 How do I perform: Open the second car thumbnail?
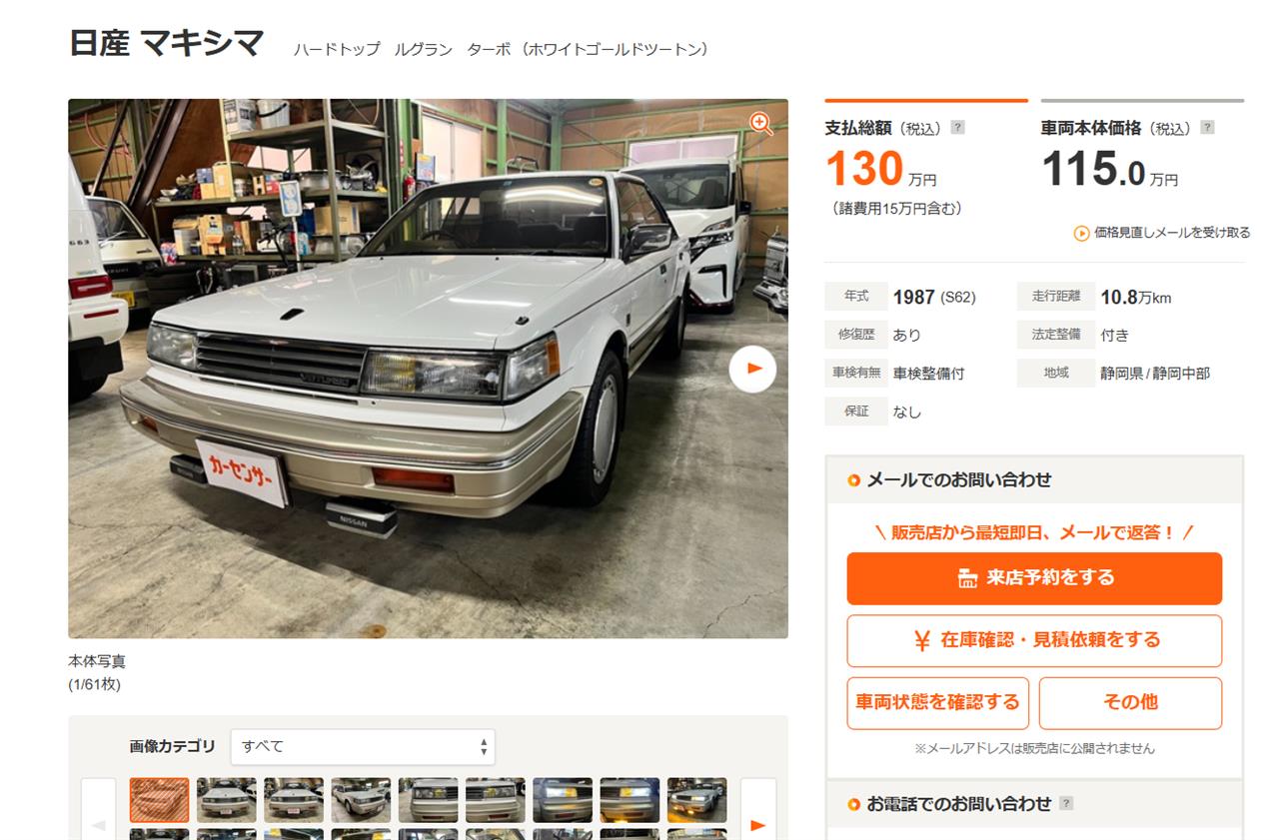[226, 800]
